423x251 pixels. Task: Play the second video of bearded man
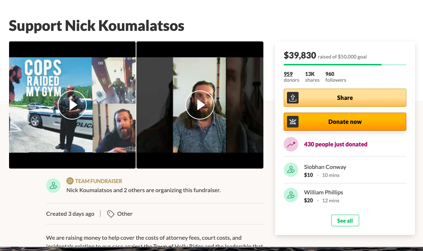coord(200,105)
